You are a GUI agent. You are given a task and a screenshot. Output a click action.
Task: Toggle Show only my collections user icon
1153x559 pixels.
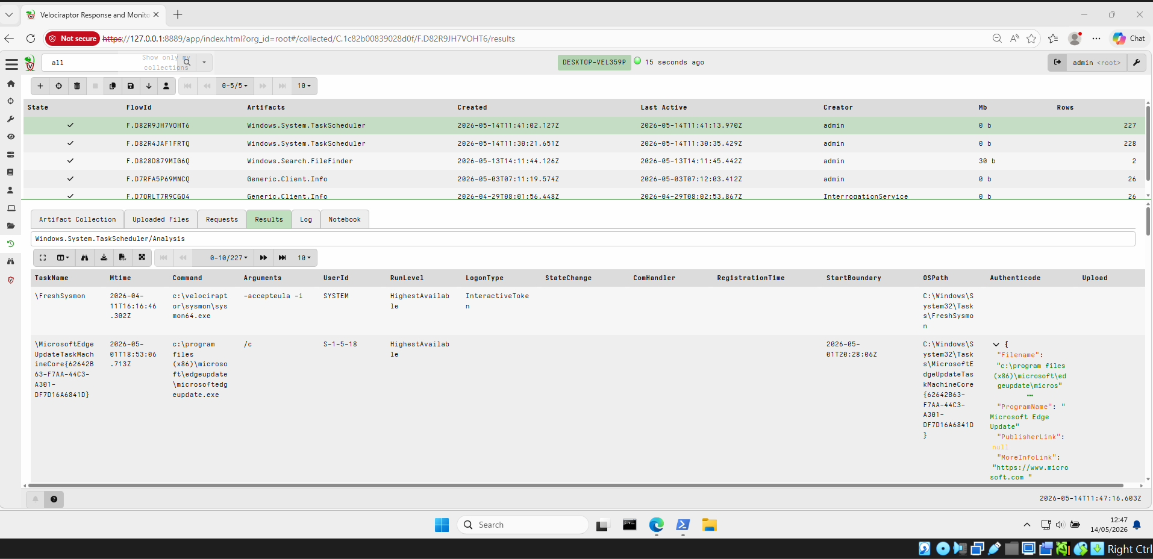166,86
